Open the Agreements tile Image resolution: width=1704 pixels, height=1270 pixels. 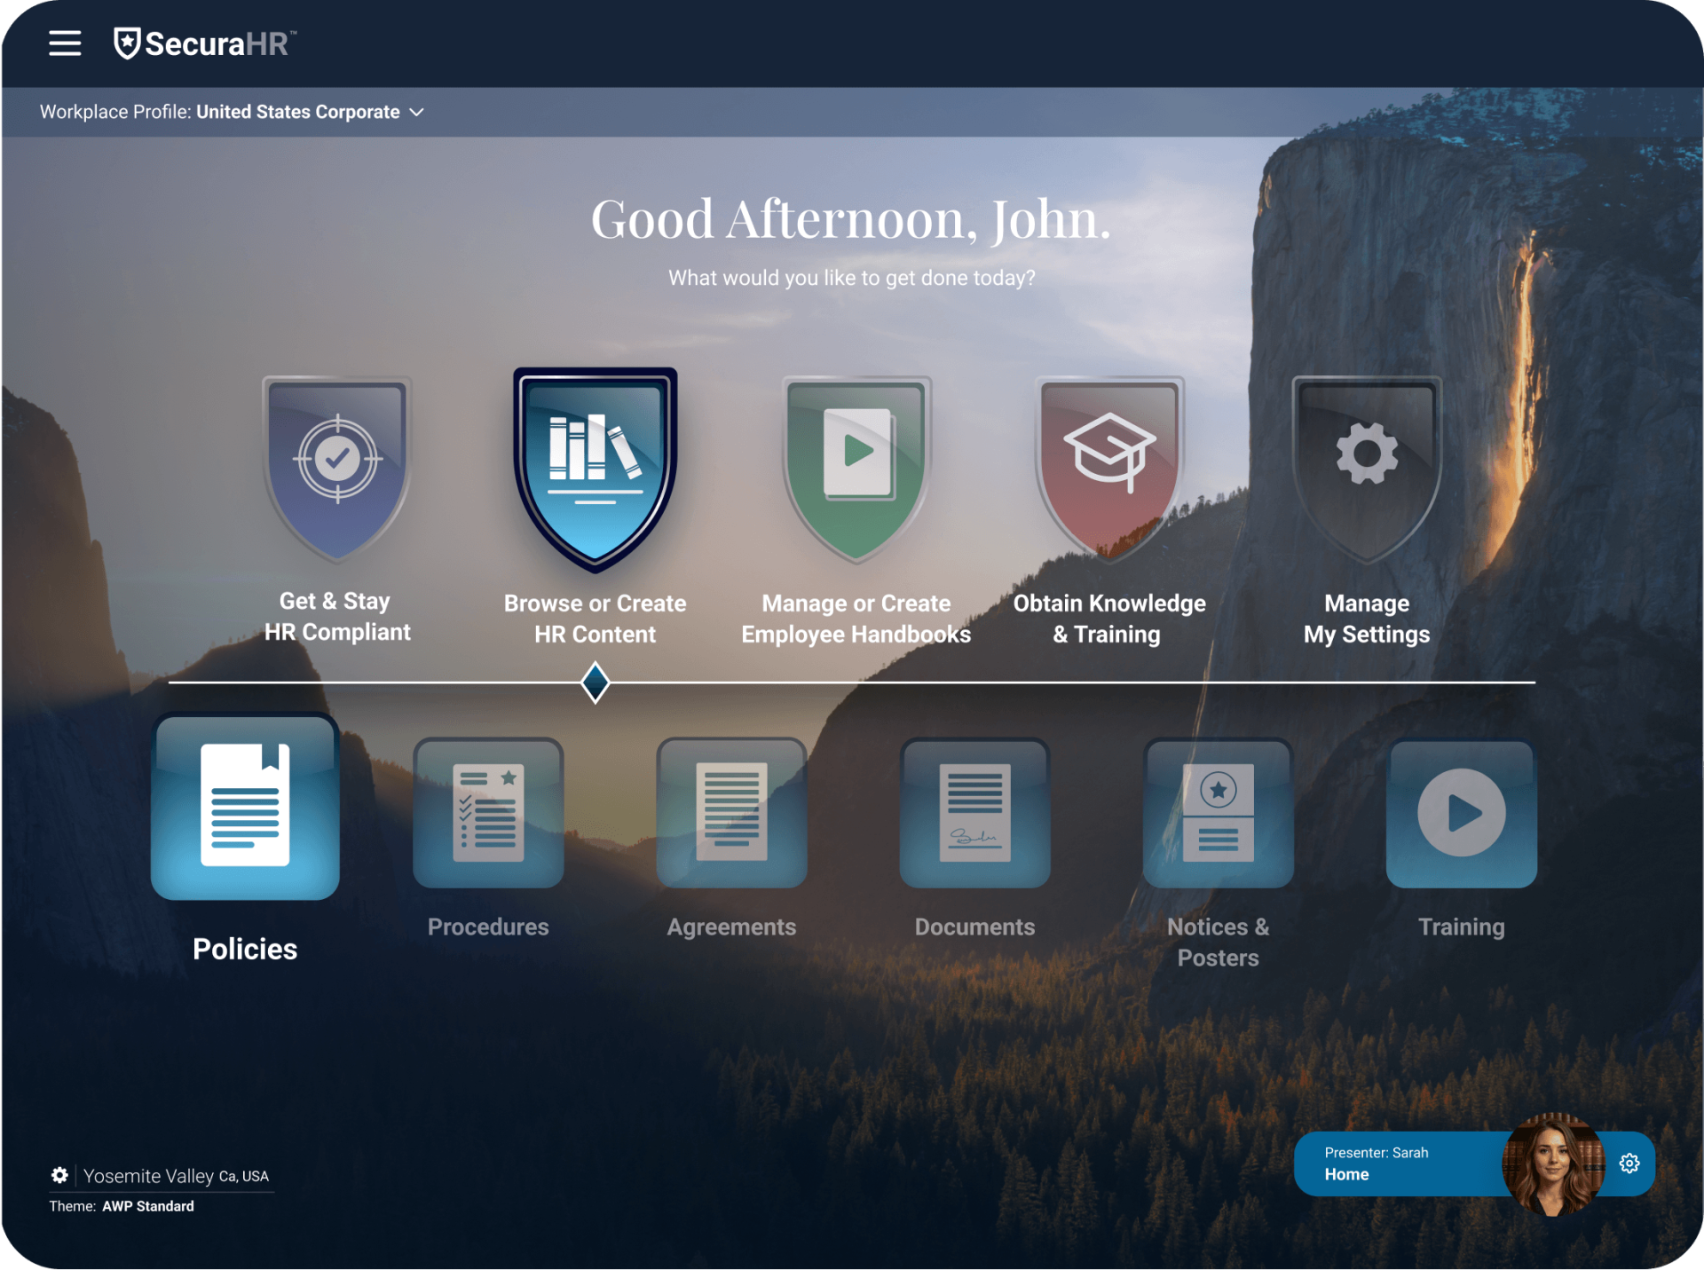[731, 813]
